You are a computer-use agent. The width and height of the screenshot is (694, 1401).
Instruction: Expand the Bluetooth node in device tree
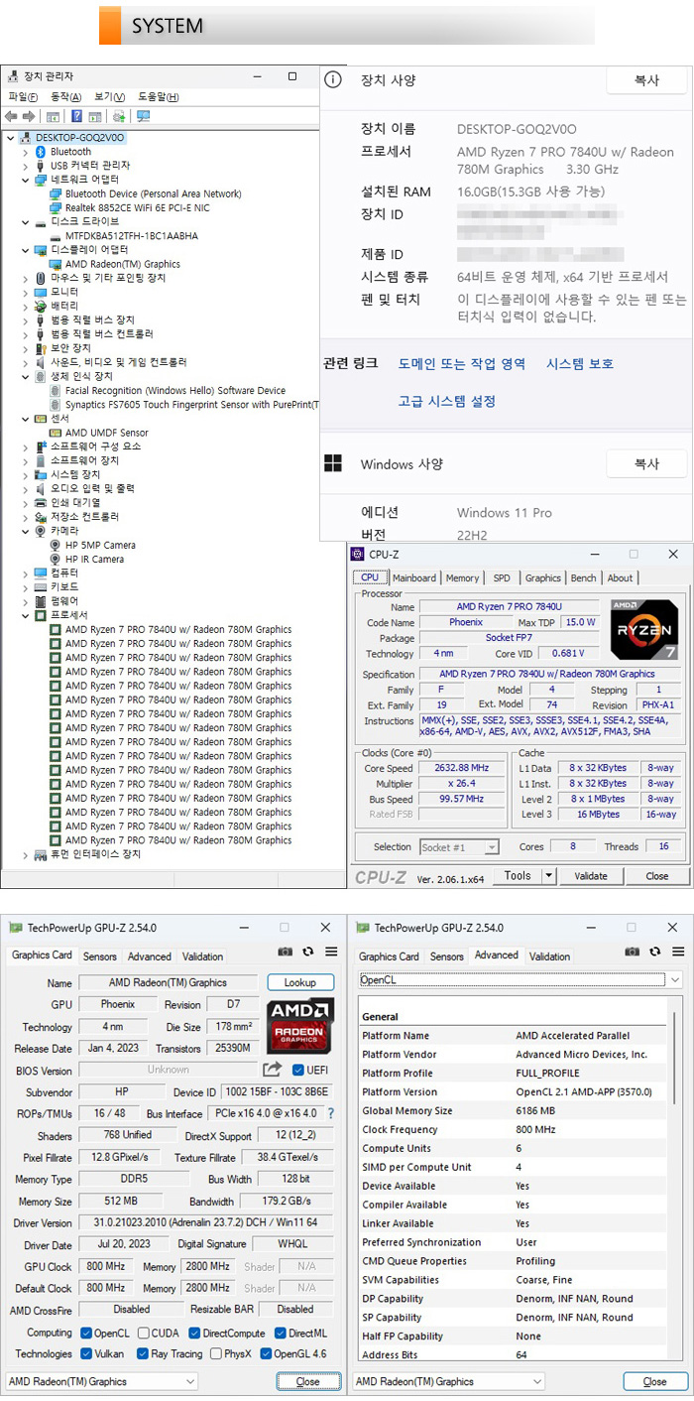(x=25, y=152)
